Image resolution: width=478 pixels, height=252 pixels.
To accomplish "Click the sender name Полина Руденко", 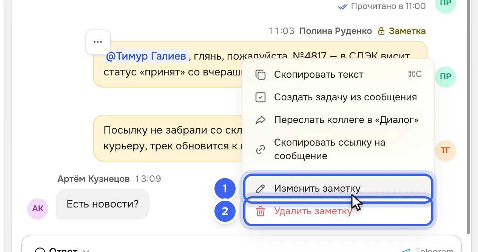I will click(x=336, y=31).
